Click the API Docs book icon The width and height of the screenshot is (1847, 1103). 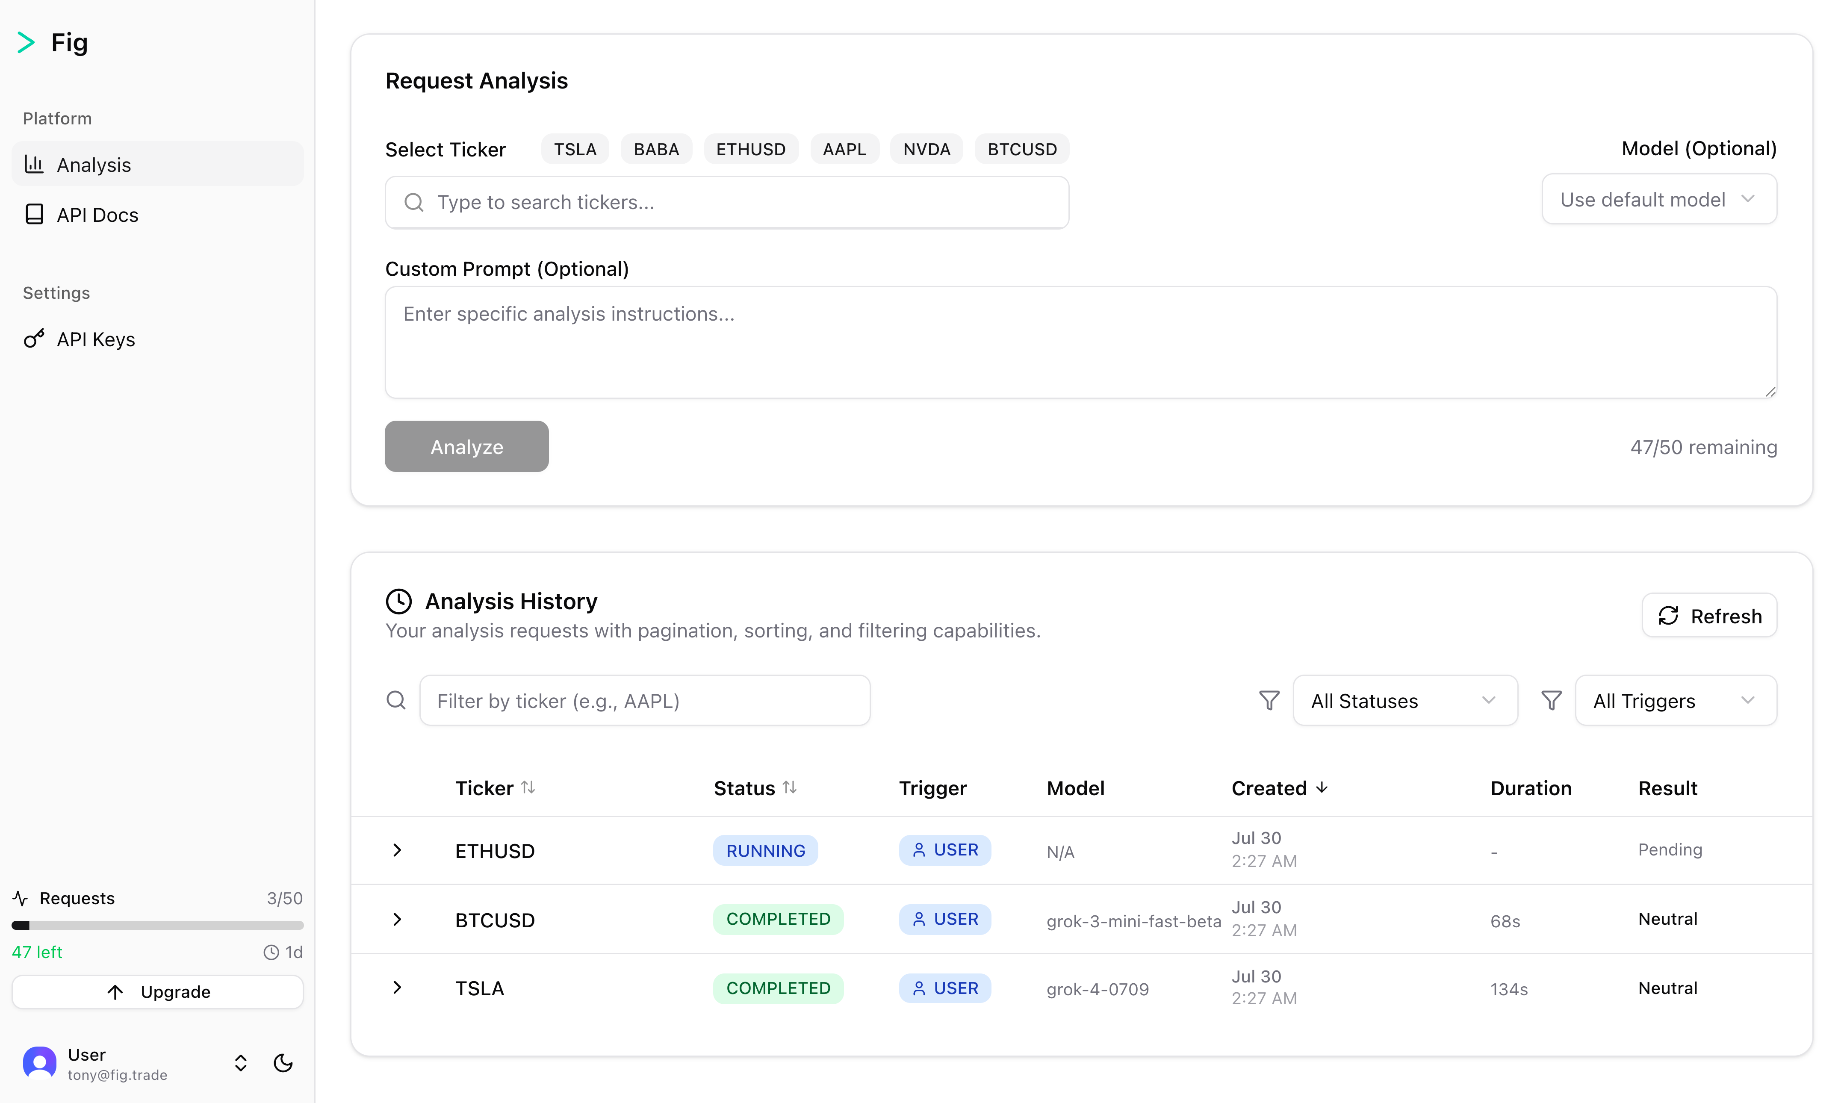coord(34,214)
